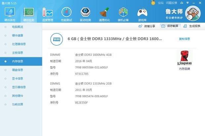This screenshot has height=136, width=205.
Task: Open the 论坛 forum link
Action: [x=161, y=3]
